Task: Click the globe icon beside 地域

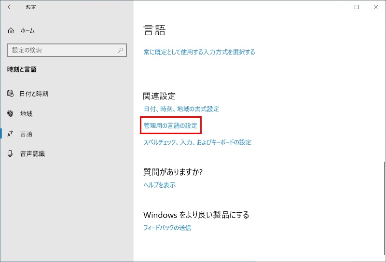Action: click(x=11, y=114)
